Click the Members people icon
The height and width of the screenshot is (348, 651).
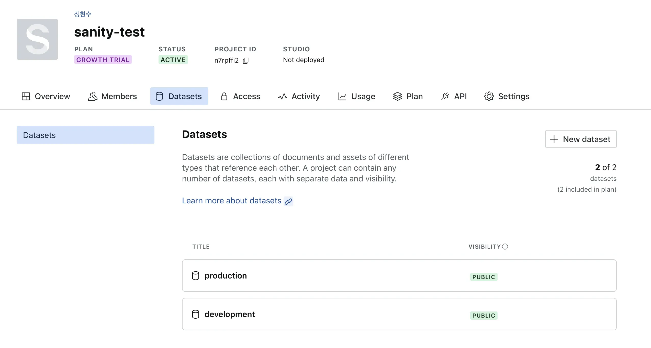[x=93, y=96]
